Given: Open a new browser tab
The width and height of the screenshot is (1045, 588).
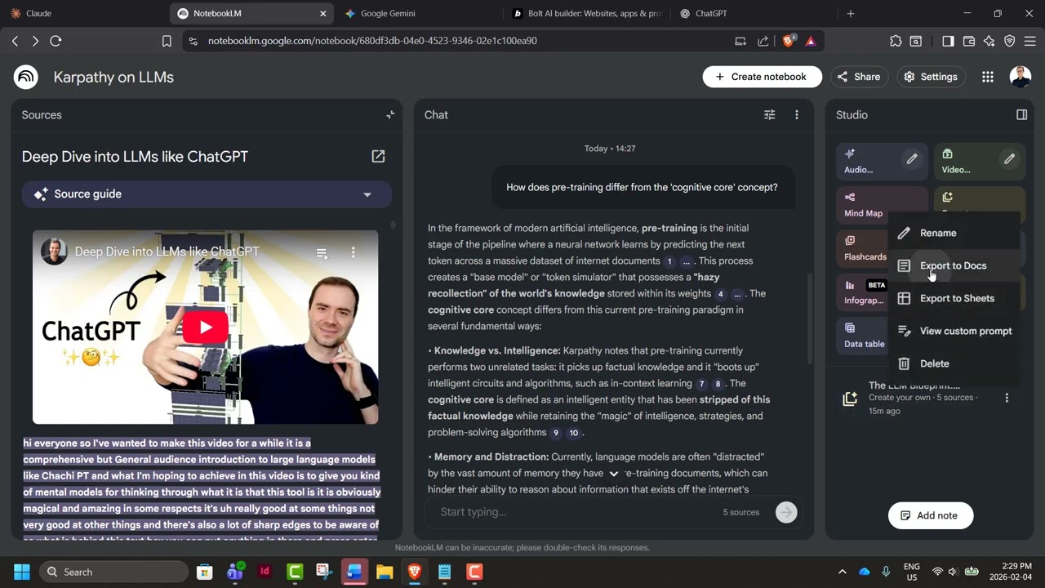Looking at the screenshot, I should tap(850, 14).
